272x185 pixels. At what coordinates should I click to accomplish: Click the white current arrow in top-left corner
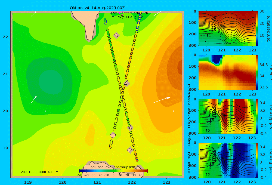click(x=34, y=14)
